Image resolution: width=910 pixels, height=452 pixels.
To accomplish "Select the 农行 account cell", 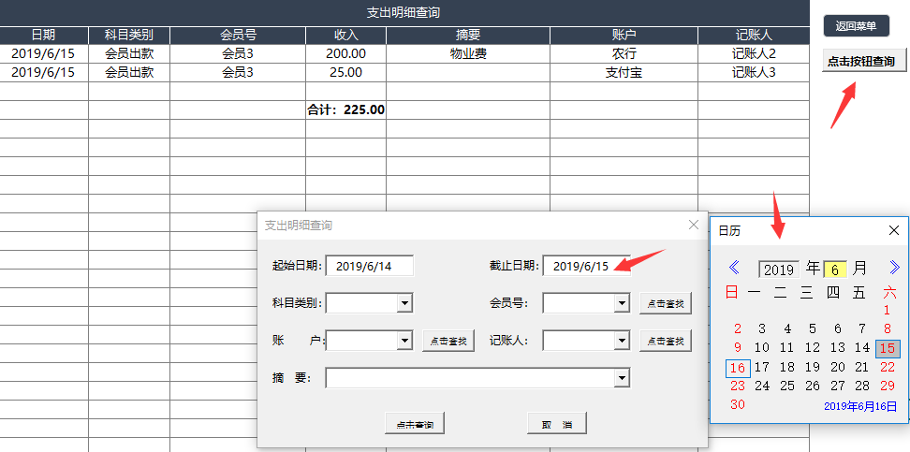I will click(x=624, y=54).
